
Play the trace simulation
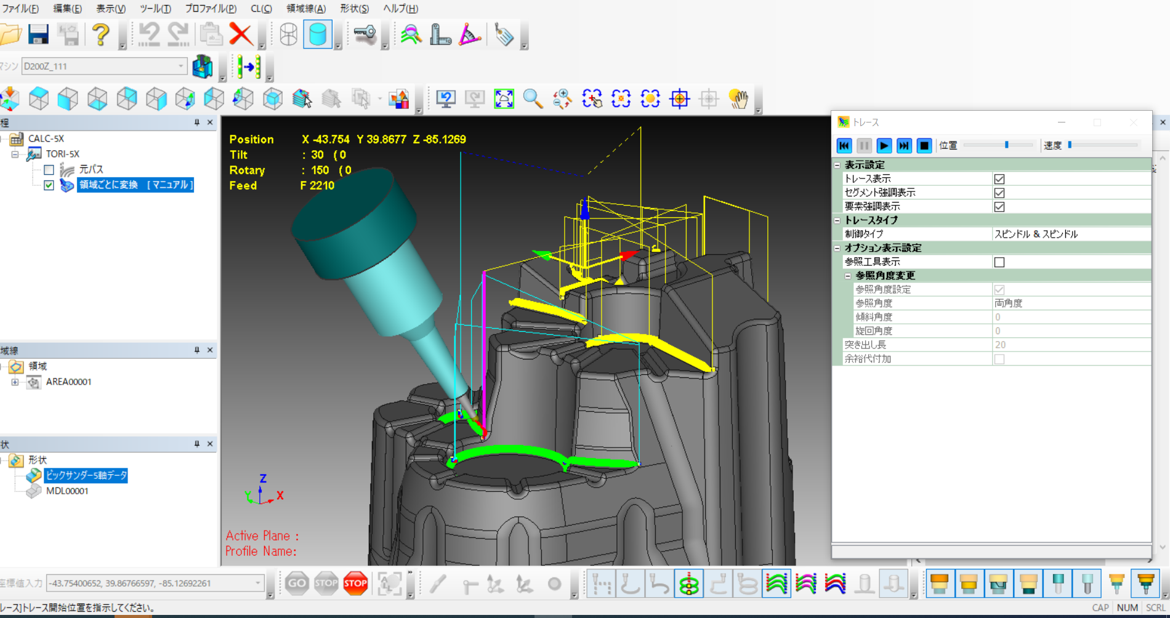(x=884, y=145)
